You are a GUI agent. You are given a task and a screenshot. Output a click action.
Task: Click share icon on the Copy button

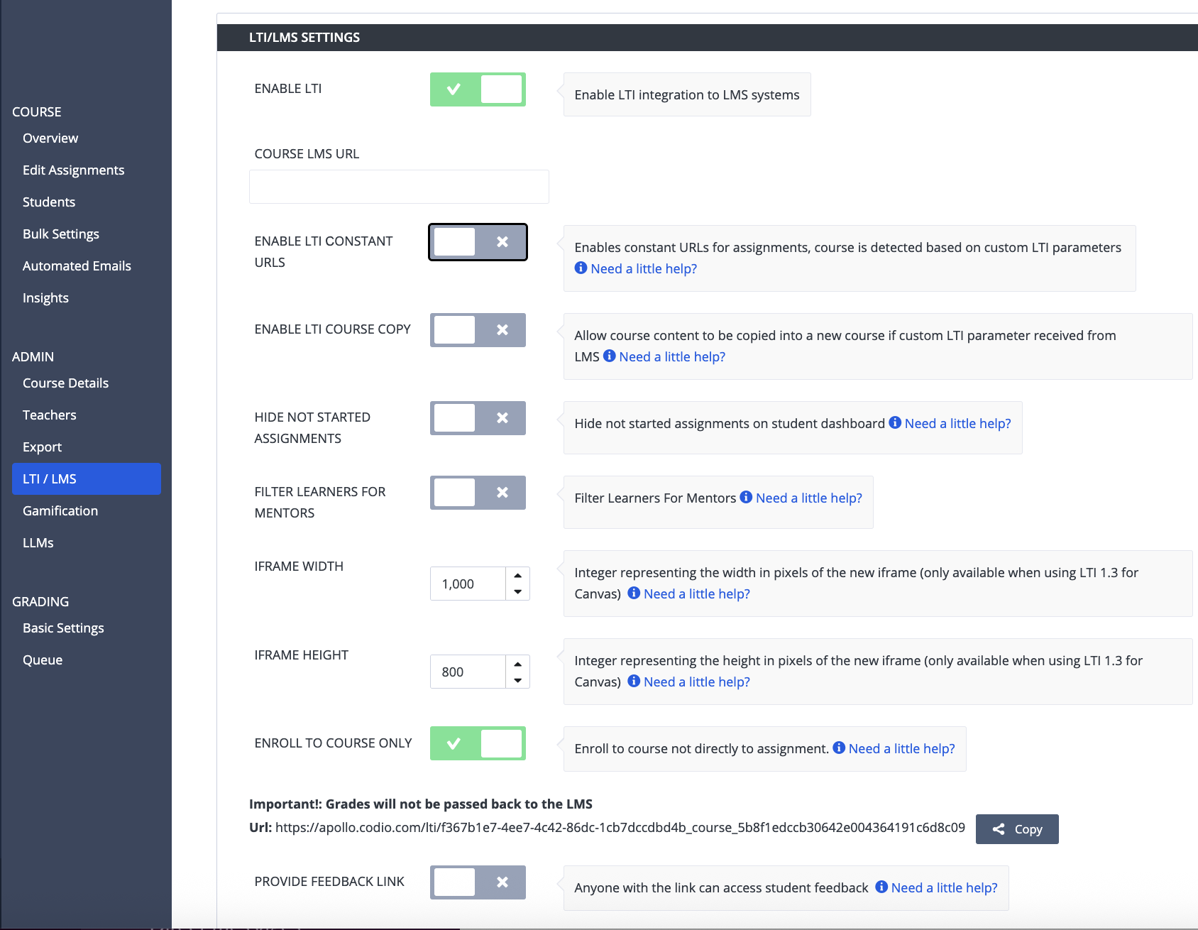tap(999, 829)
